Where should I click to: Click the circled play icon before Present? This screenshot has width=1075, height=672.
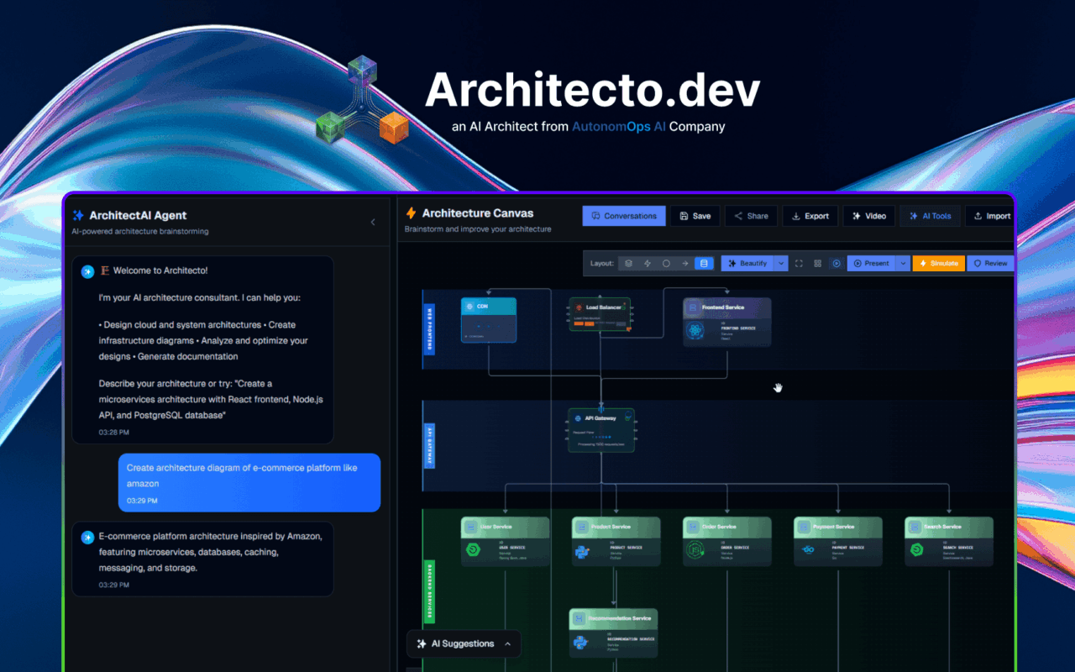(x=836, y=263)
